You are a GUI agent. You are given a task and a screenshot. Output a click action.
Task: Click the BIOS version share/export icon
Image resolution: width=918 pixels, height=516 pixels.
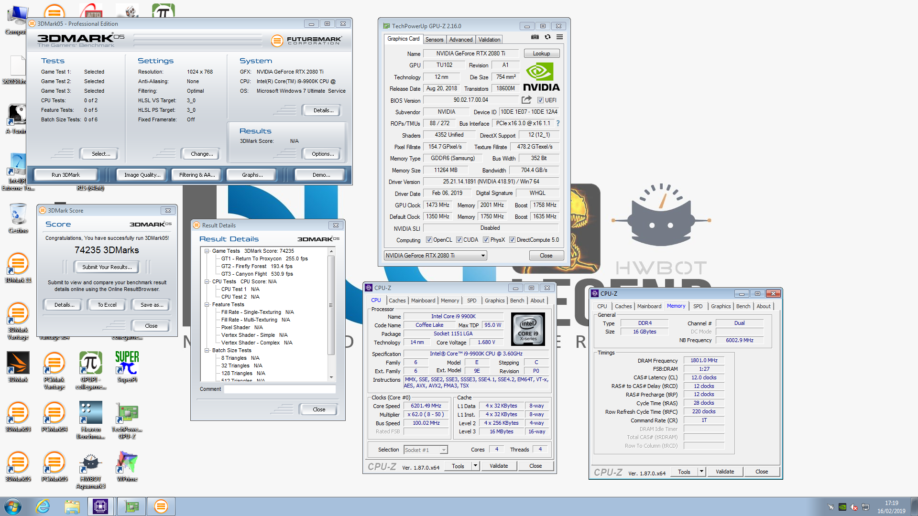[x=526, y=100]
